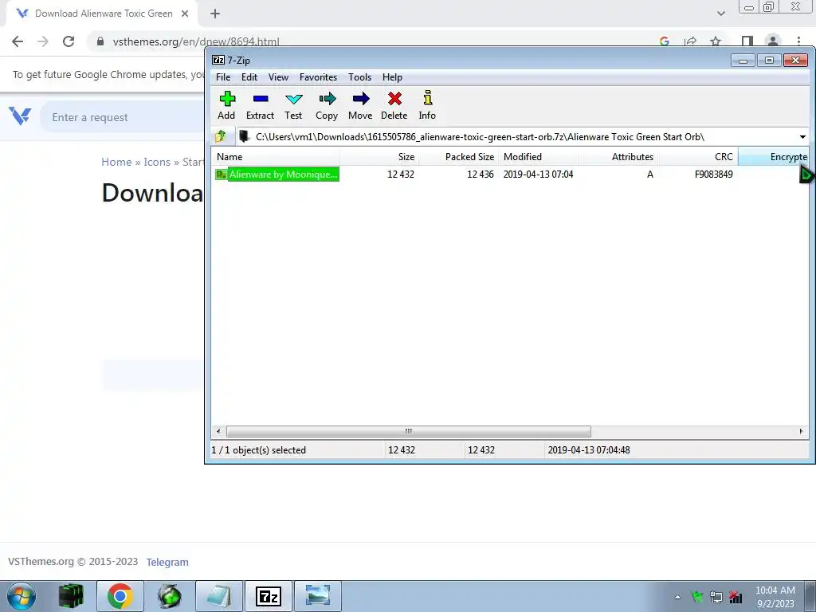Click the VSThemes logo on the webpage

click(x=20, y=116)
